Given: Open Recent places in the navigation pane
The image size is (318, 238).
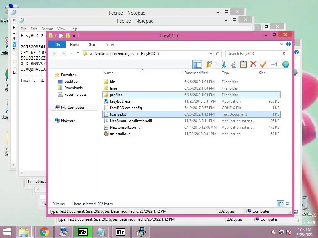Looking at the screenshot, I should (72, 94).
